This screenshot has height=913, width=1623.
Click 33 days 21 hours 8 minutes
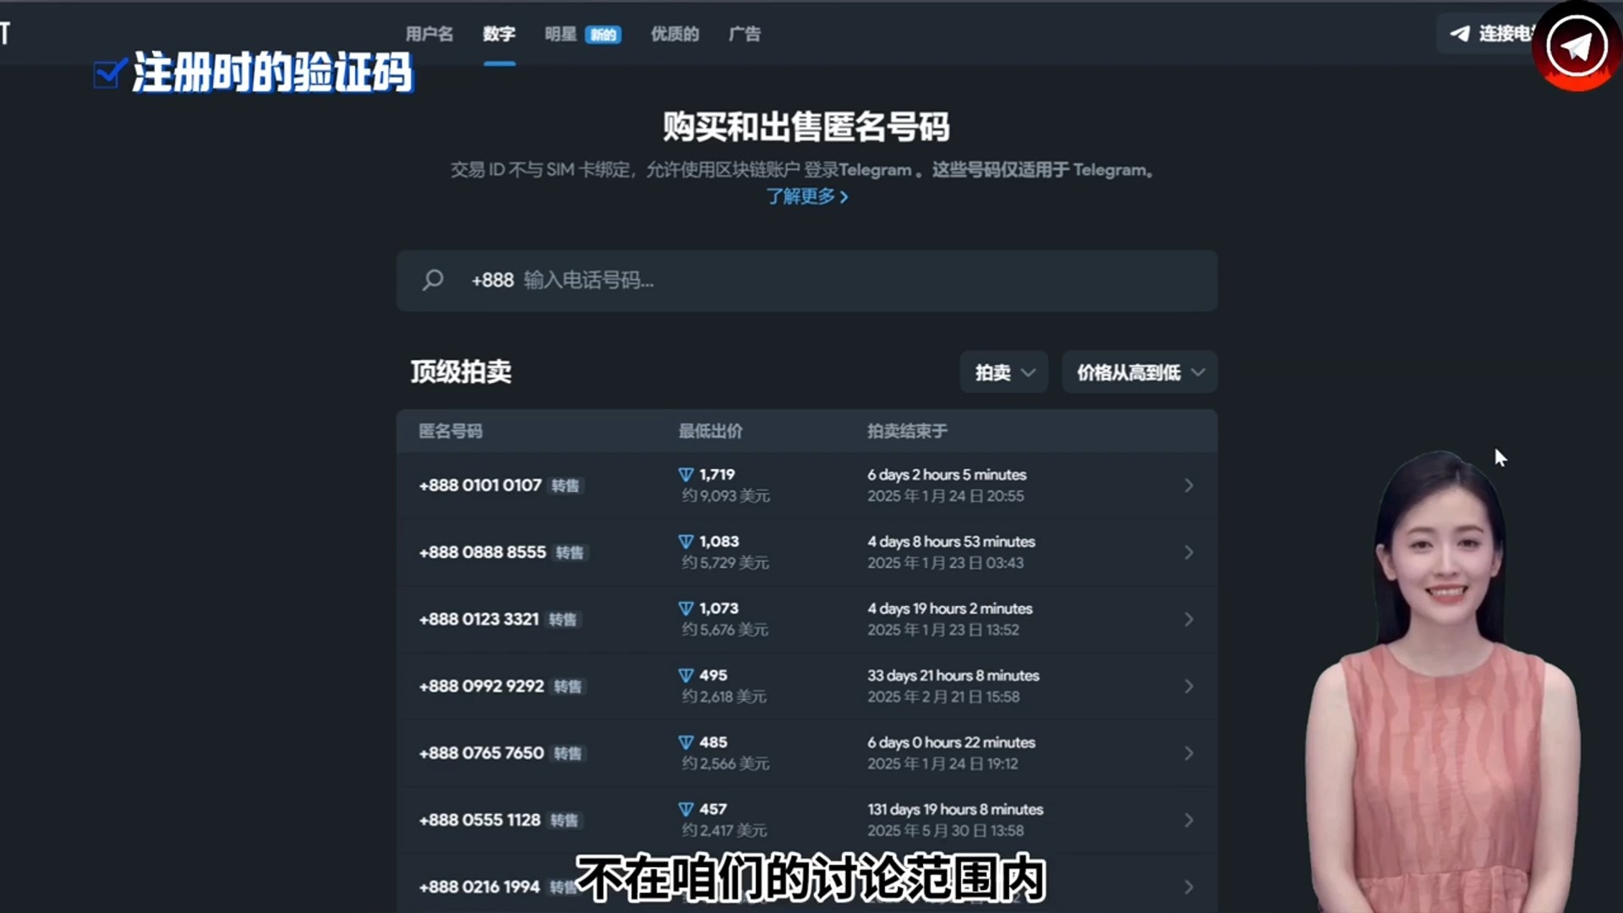954,675
